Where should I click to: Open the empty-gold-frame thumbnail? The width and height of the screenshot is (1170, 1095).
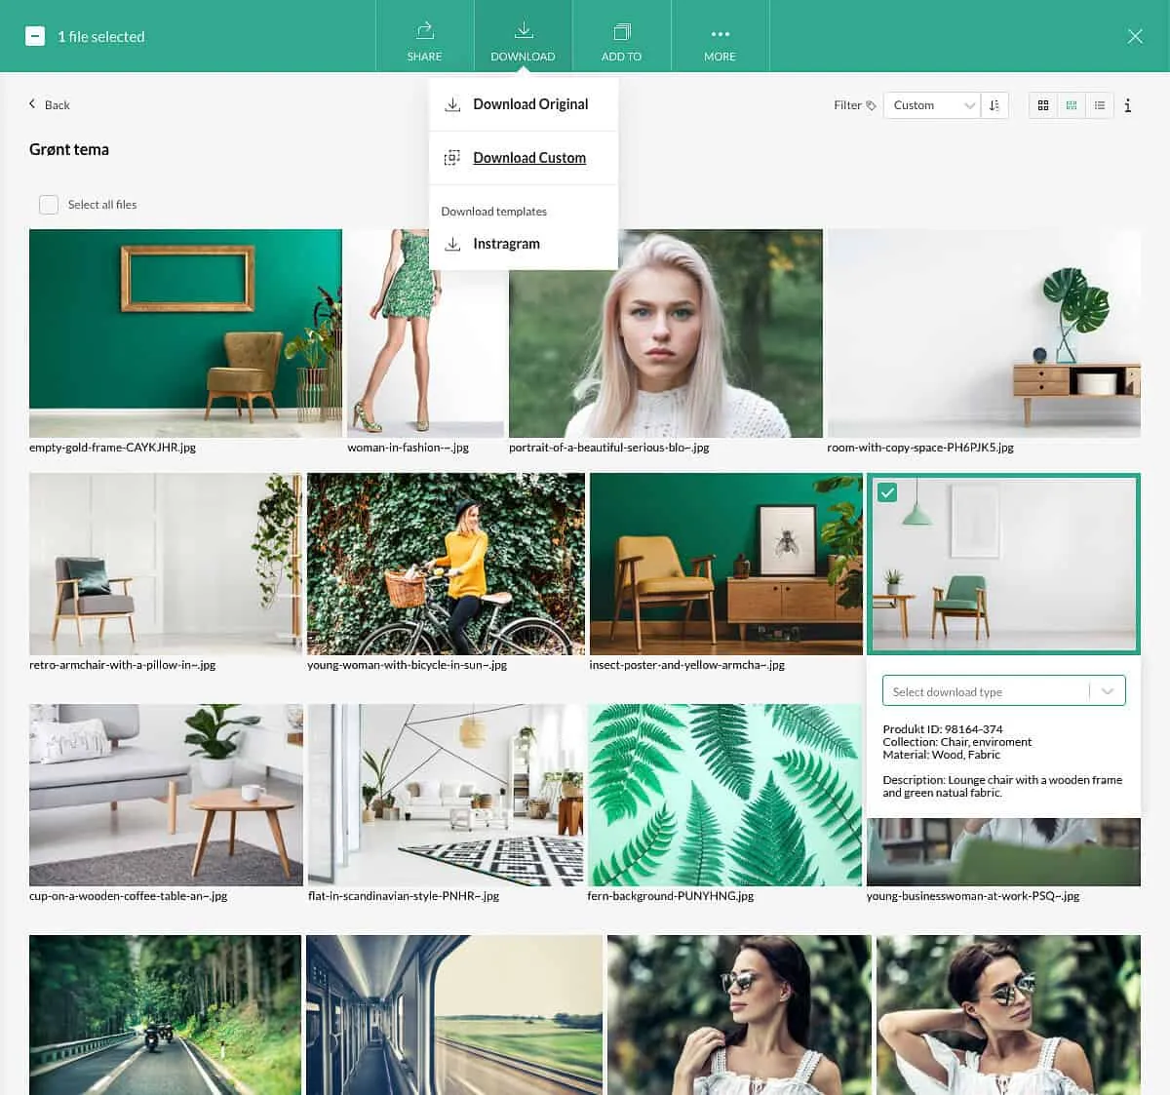(x=185, y=333)
